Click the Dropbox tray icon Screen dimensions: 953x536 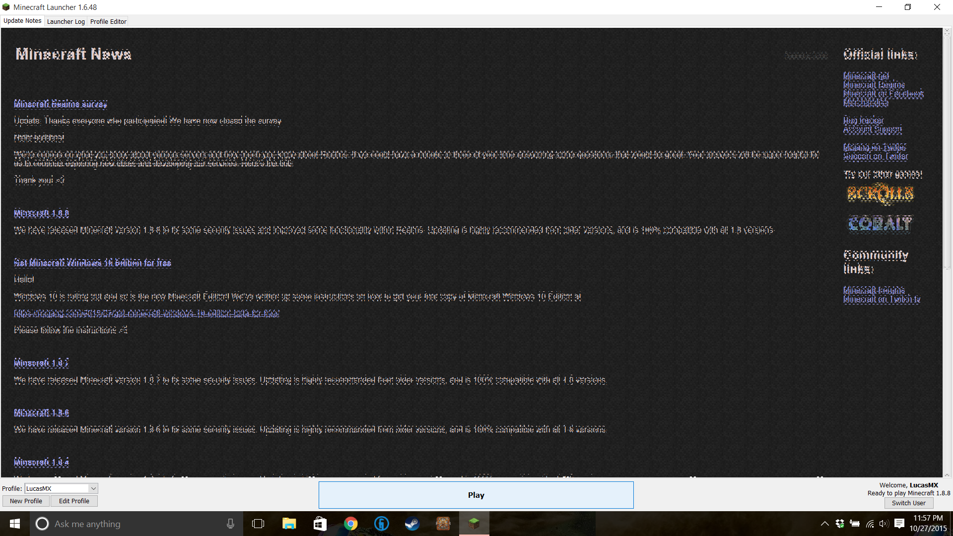(x=840, y=524)
